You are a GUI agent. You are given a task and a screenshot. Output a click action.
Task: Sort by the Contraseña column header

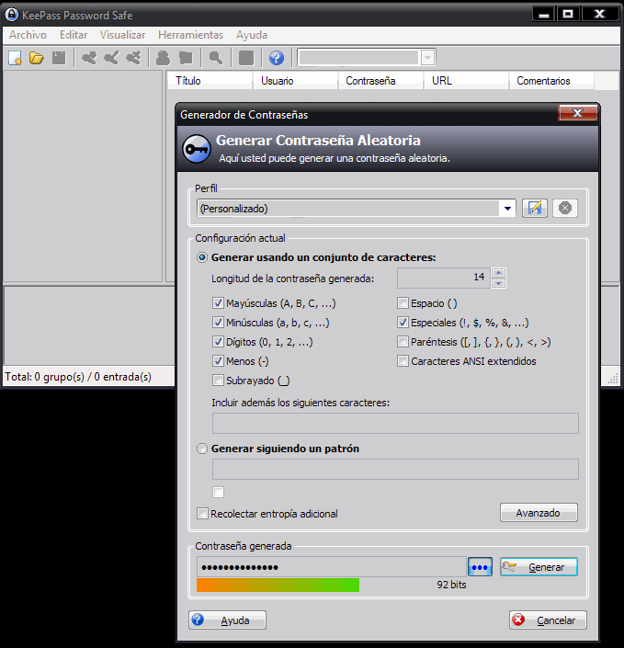[x=380, y=81]
